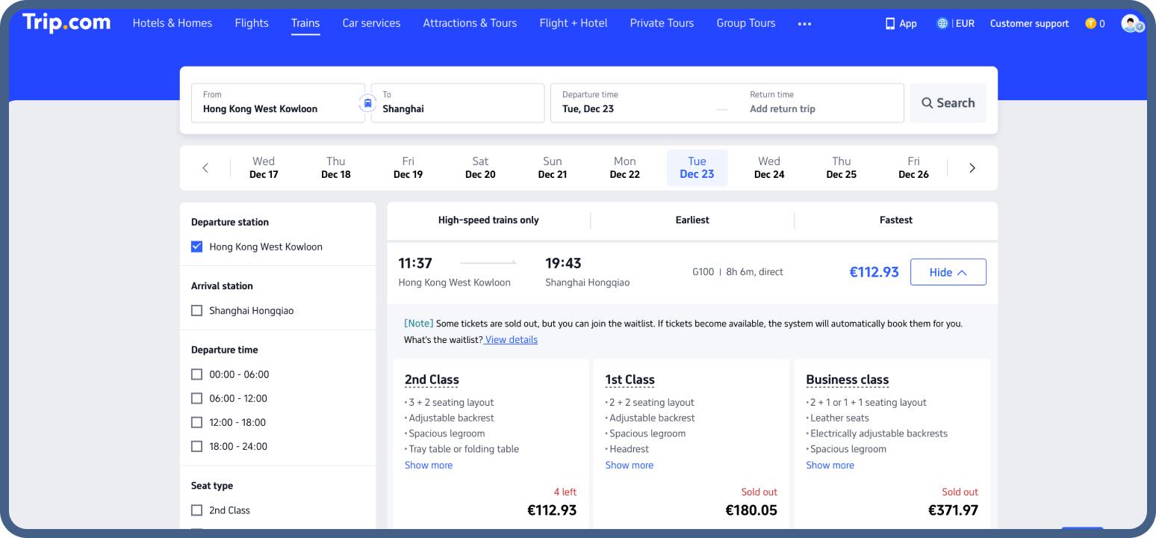
Task: Collapse G100 train details with Hide
Action: tap(948, 272)
